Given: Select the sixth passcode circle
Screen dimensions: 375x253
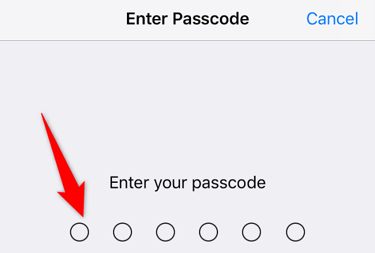Looking at the screenshot, I should click(x=295, y=232).
